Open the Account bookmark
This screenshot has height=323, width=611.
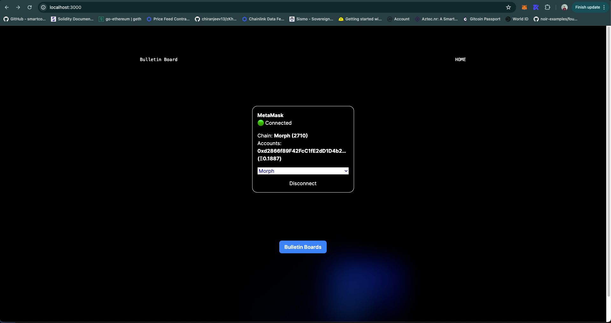tap(398, 19)
